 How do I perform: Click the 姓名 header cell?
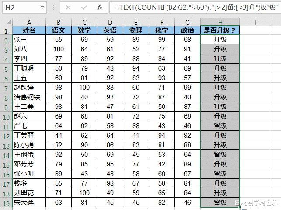pos(29,30)
